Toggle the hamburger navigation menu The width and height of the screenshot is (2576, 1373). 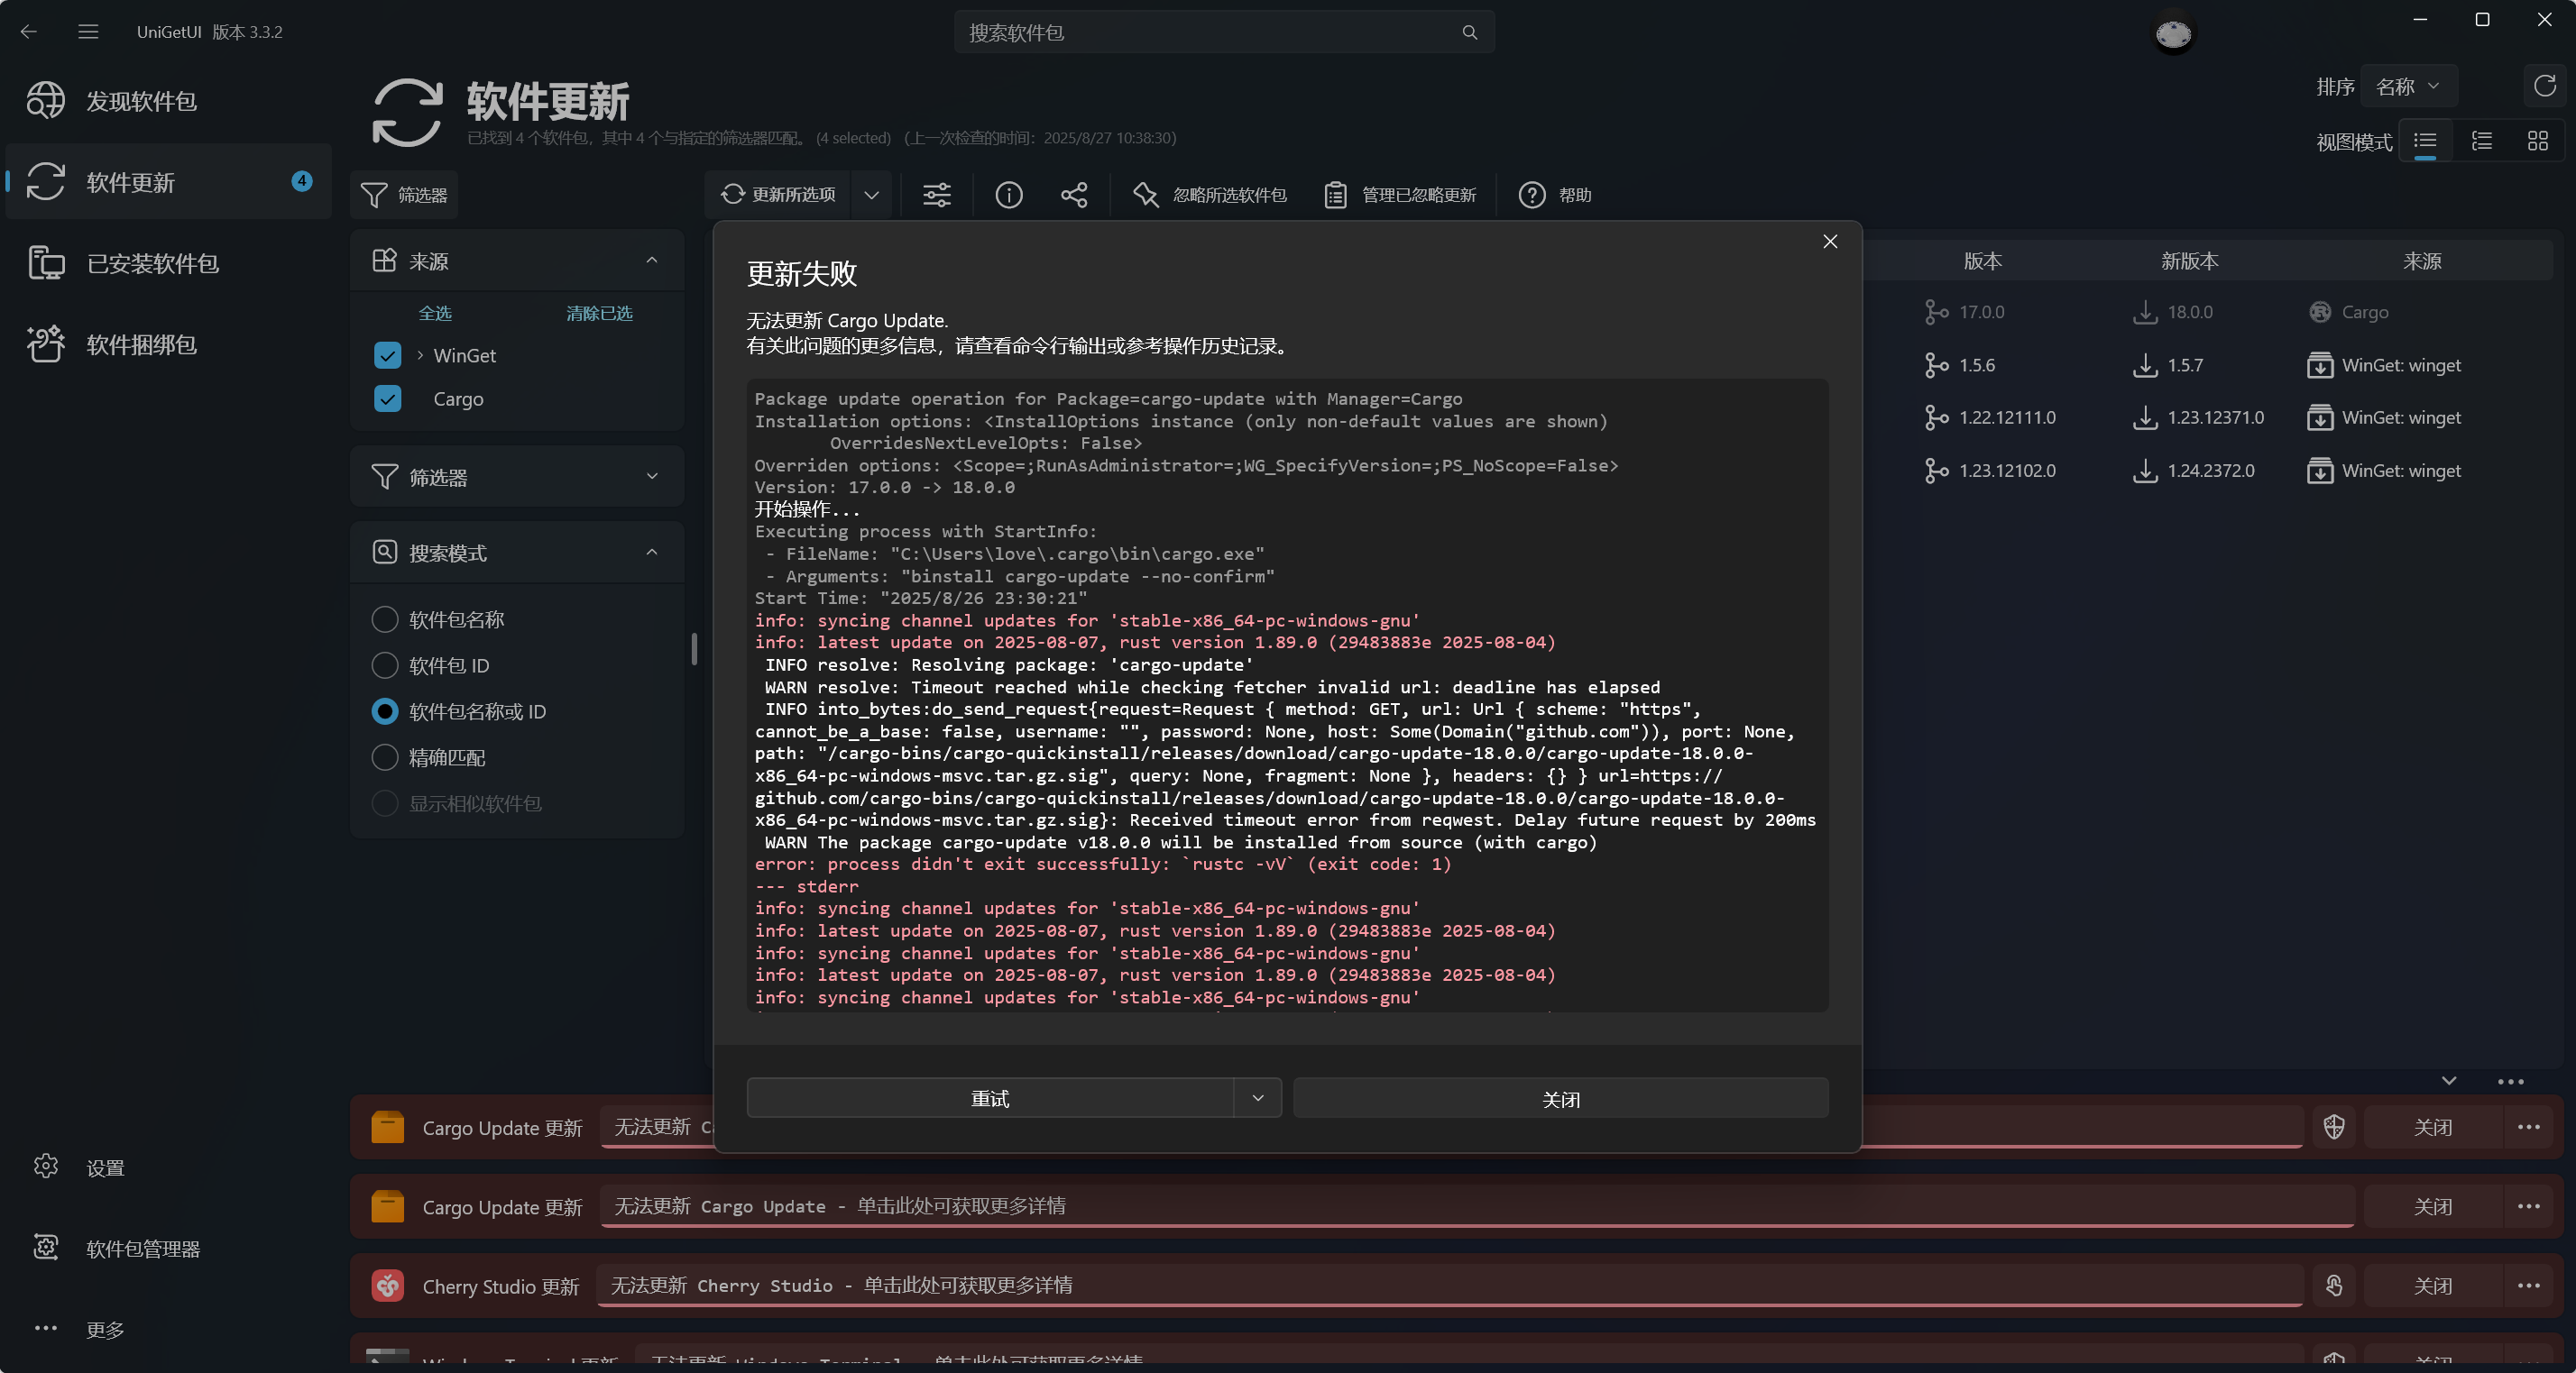pos(88,32)
